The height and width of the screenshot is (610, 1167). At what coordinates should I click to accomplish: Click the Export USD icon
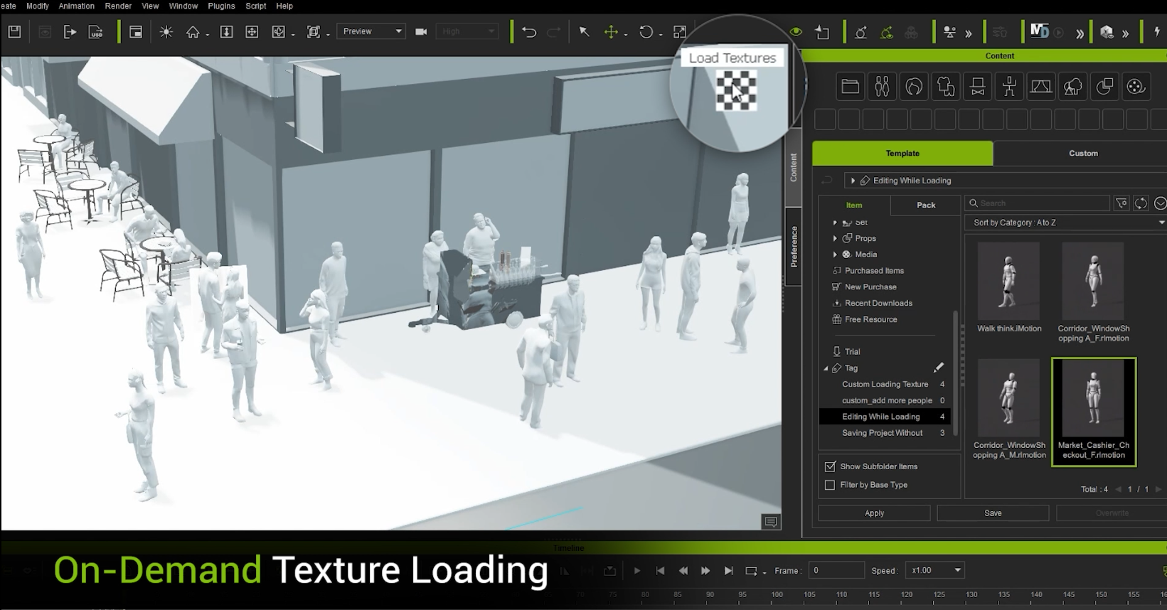95,31
